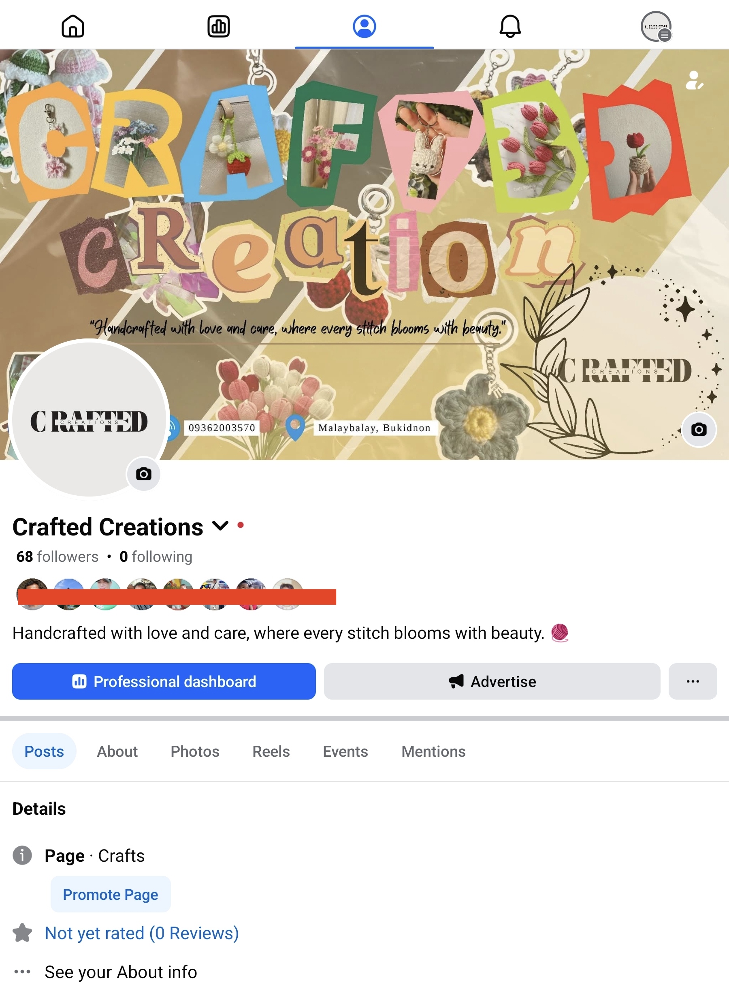Expand See your About info

120,972
